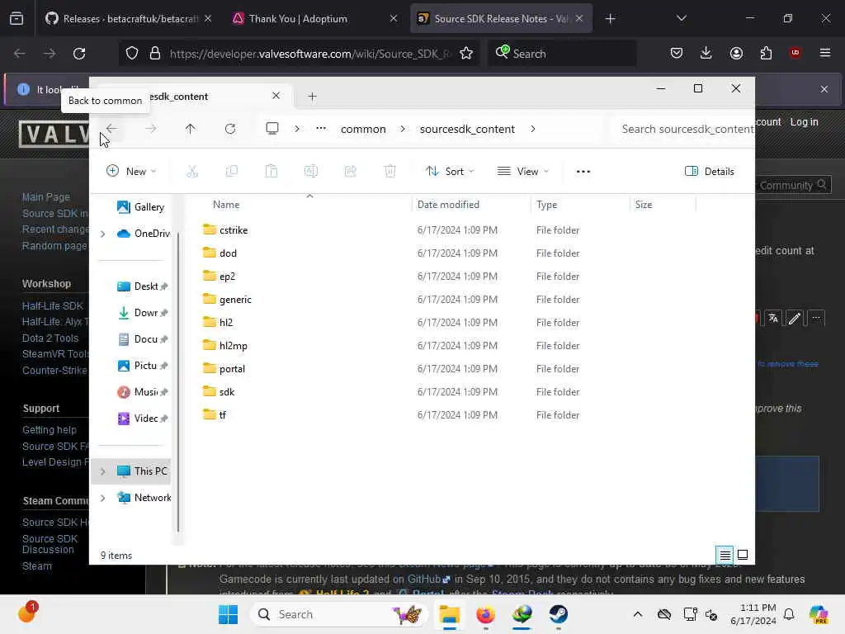This screenshot has width=845, height=634.
Task: Close the sourcesdk_content Explorer tab
Action: tap(276, 96)
